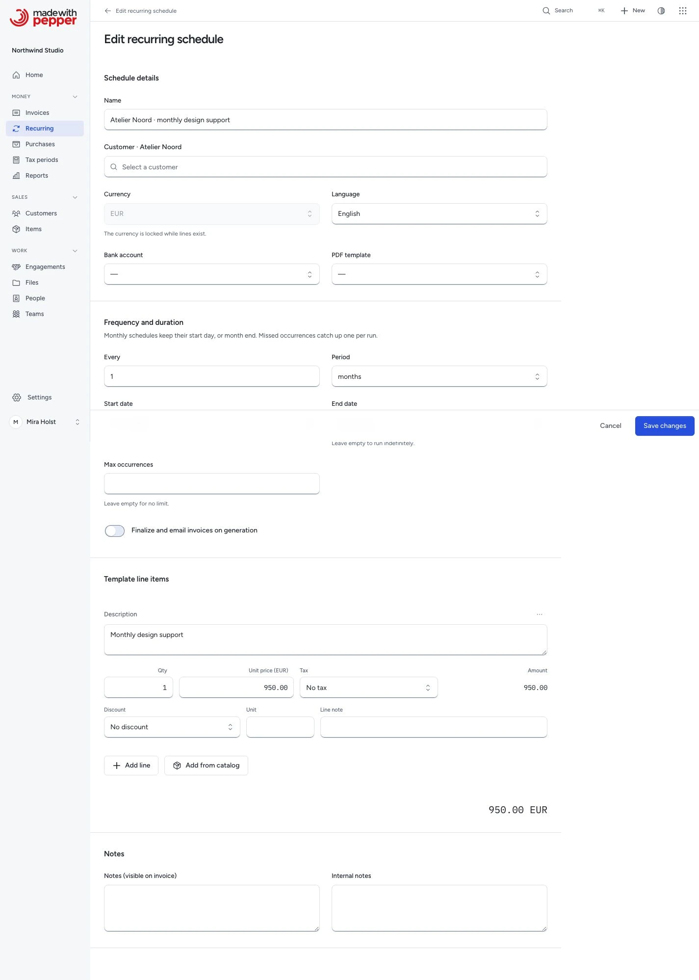Click the Max occurrences field
This screenshot has width=699, height=980.
211,484
